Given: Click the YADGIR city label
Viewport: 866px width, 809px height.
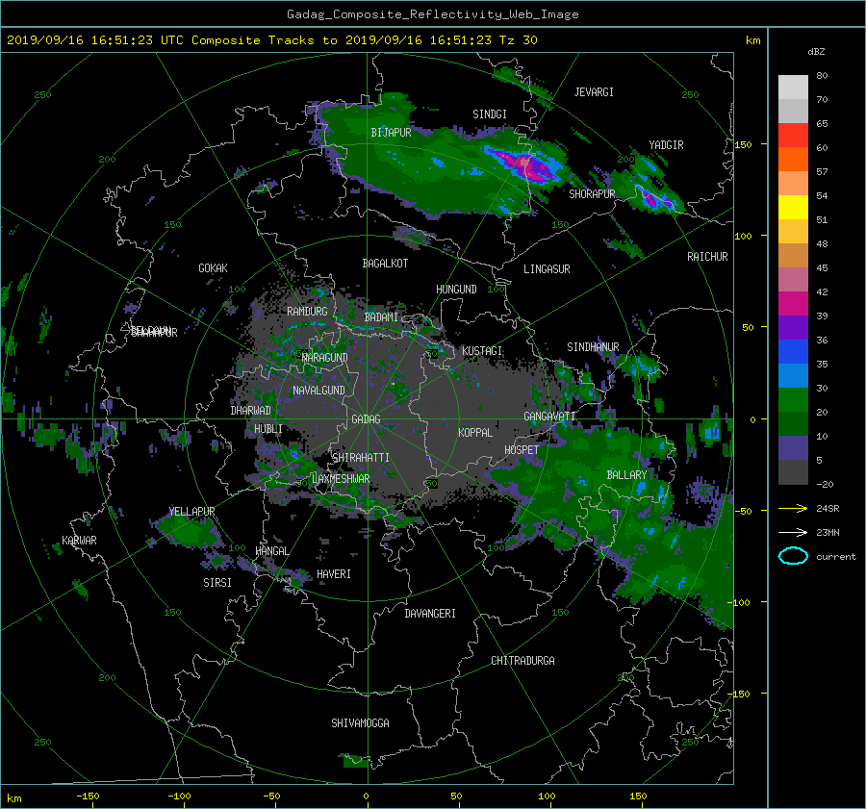Looking at the screenshot, I should [666, 145].
